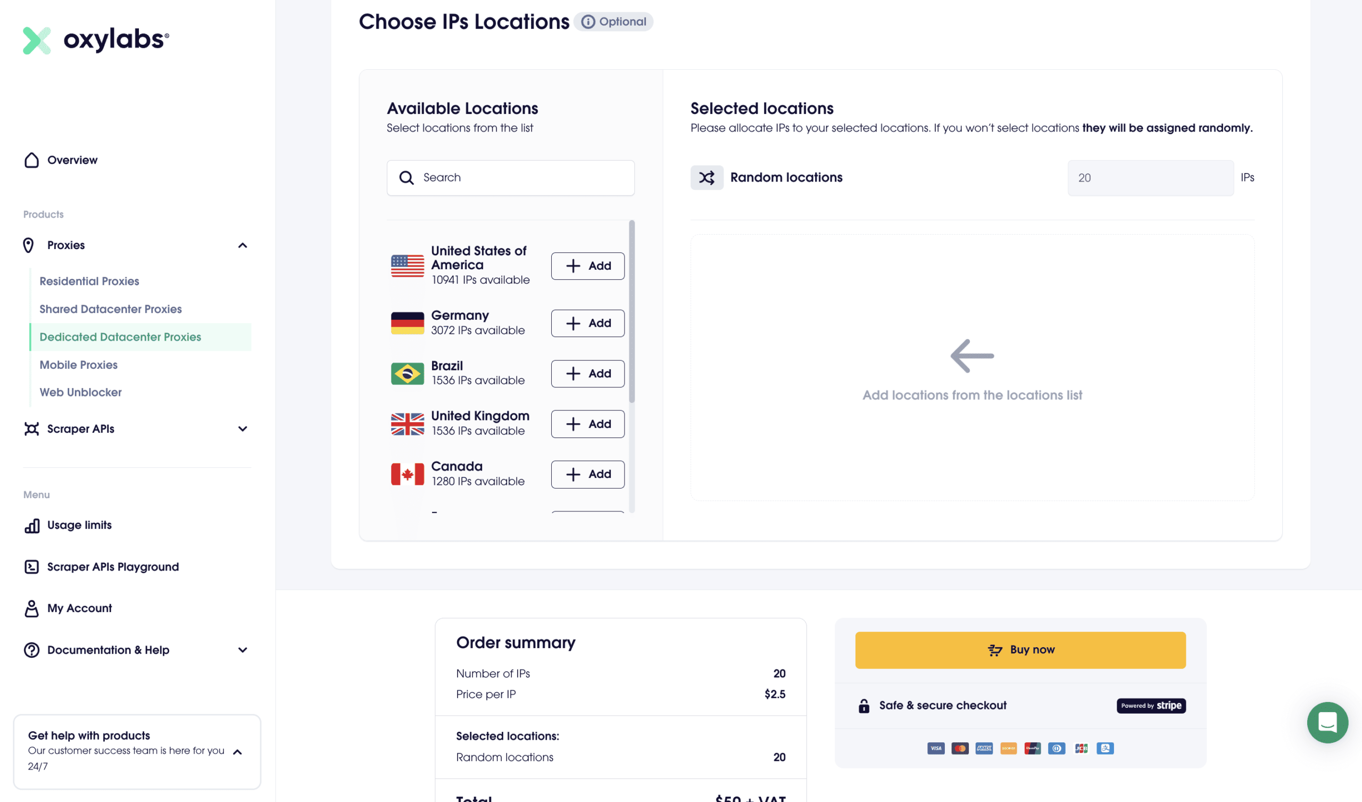The width and height of the screenshot is (1362, 802).
Task: Open the Usage limits page
Action: tap(79, 525)
